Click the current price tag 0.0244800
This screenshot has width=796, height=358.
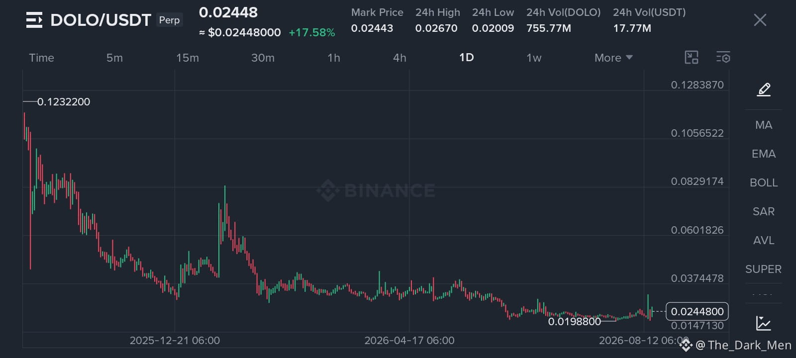pos(697,311)
